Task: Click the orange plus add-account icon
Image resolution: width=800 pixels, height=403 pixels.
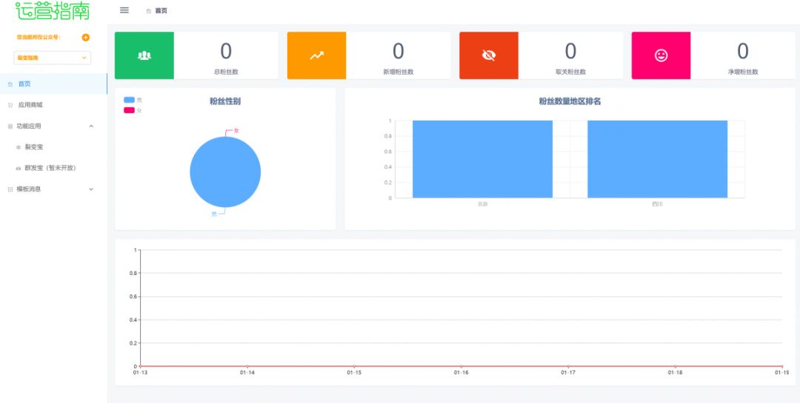Action: click(86, 37)
